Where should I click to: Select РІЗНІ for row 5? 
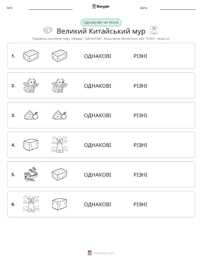[x=140, y=175]
